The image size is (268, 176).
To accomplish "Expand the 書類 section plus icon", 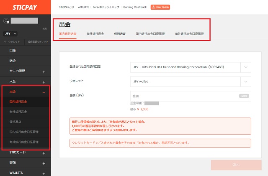I will [44, 163].
